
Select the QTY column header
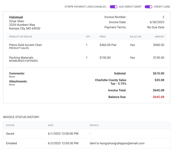click(88, 37)
